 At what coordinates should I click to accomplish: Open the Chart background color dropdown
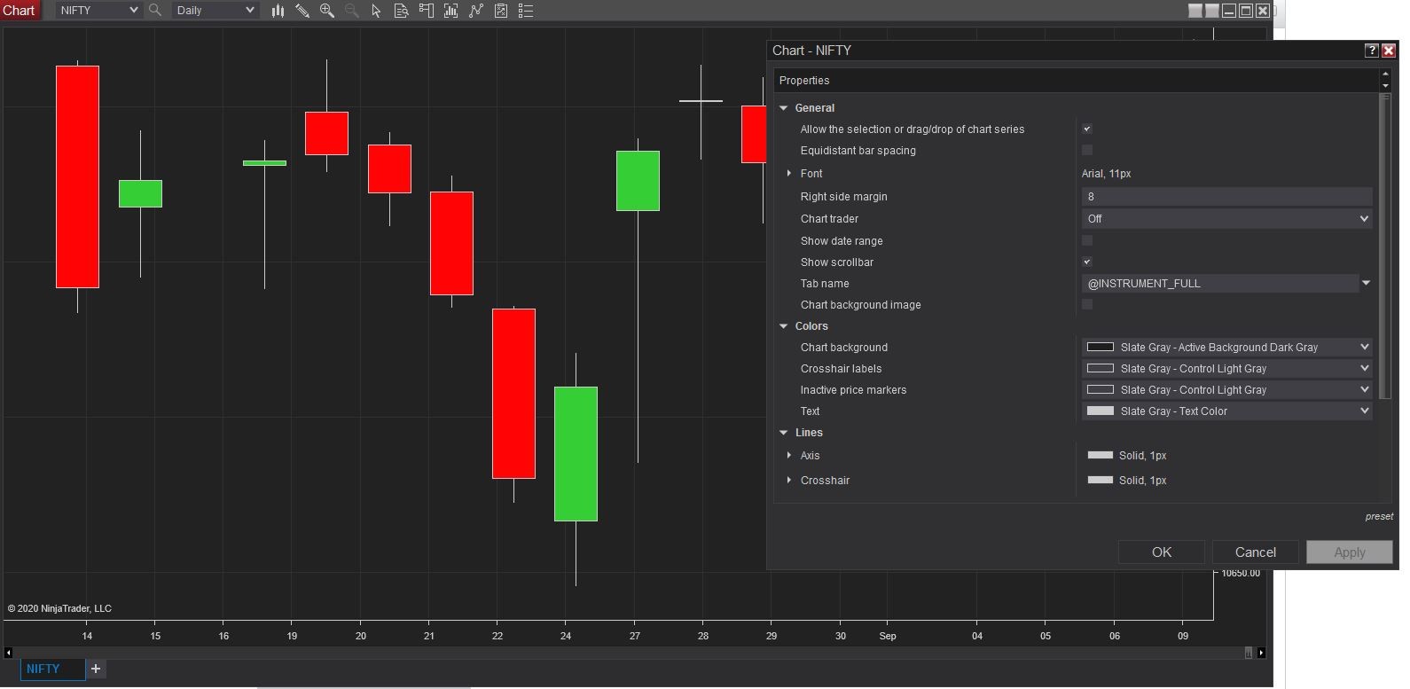click(1227, 348)
